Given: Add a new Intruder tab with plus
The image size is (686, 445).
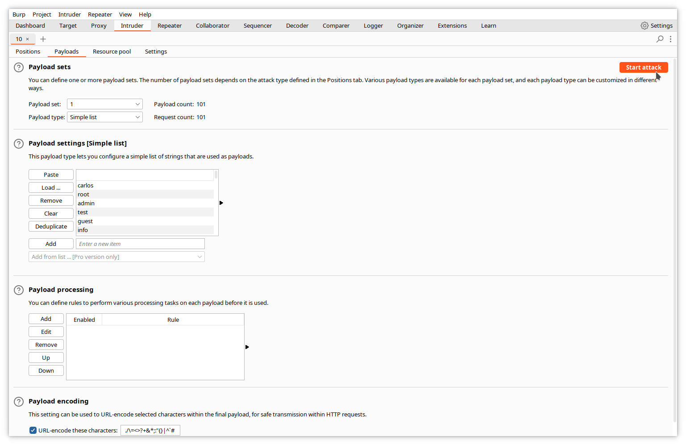Looking at the screenshot, I should pyautogui.click(x=43, y=39).
